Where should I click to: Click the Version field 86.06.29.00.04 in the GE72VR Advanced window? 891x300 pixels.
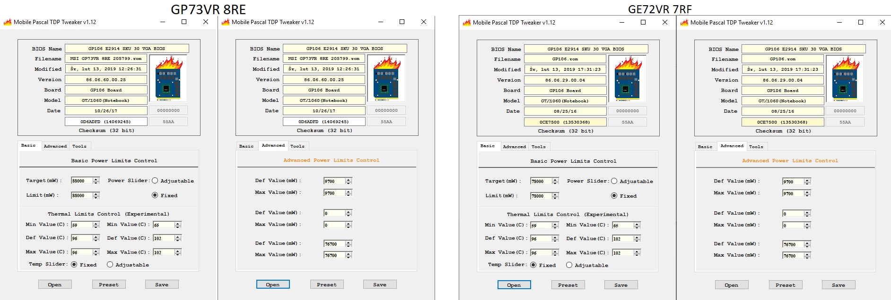pyautogui.click(x=783, y=80)
